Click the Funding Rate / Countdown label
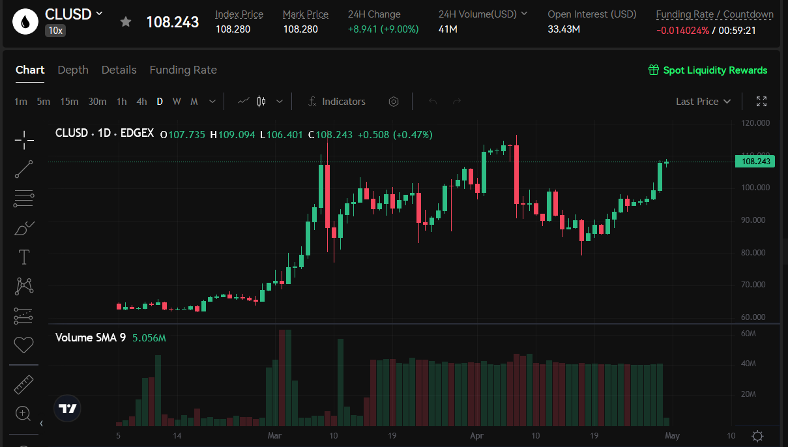 pos(715,14)
